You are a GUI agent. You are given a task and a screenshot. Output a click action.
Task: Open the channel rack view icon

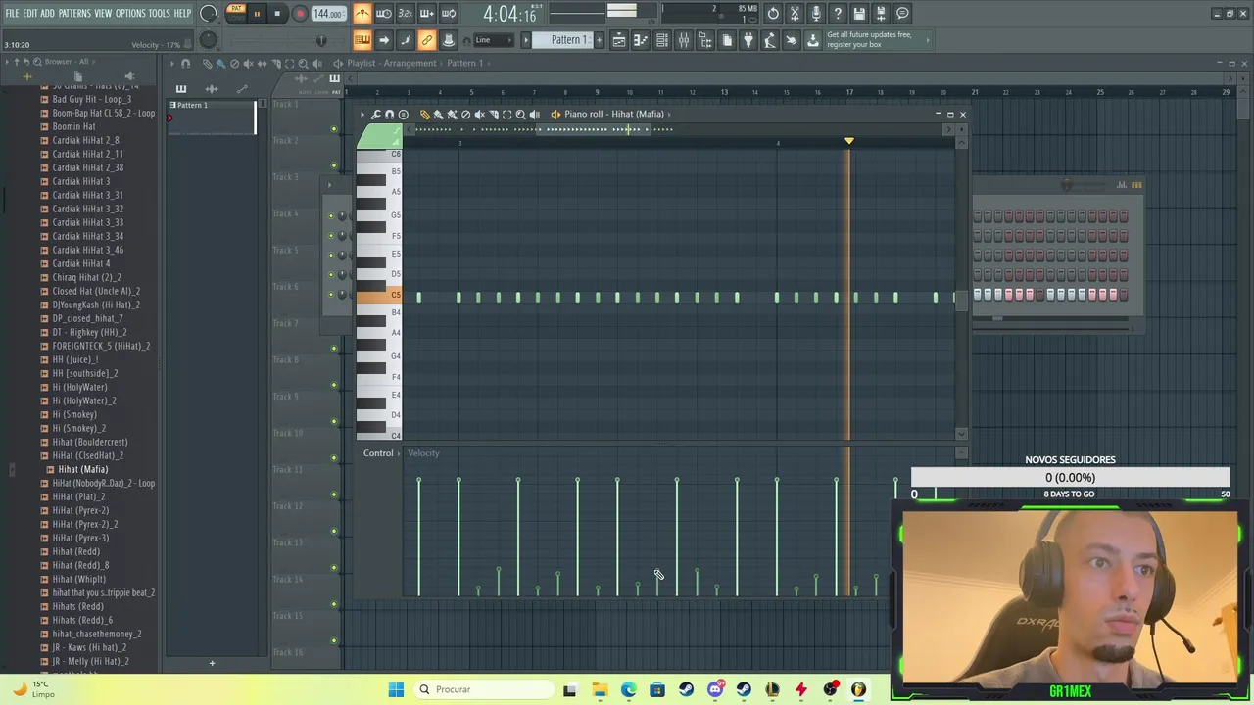pos(661,40)
